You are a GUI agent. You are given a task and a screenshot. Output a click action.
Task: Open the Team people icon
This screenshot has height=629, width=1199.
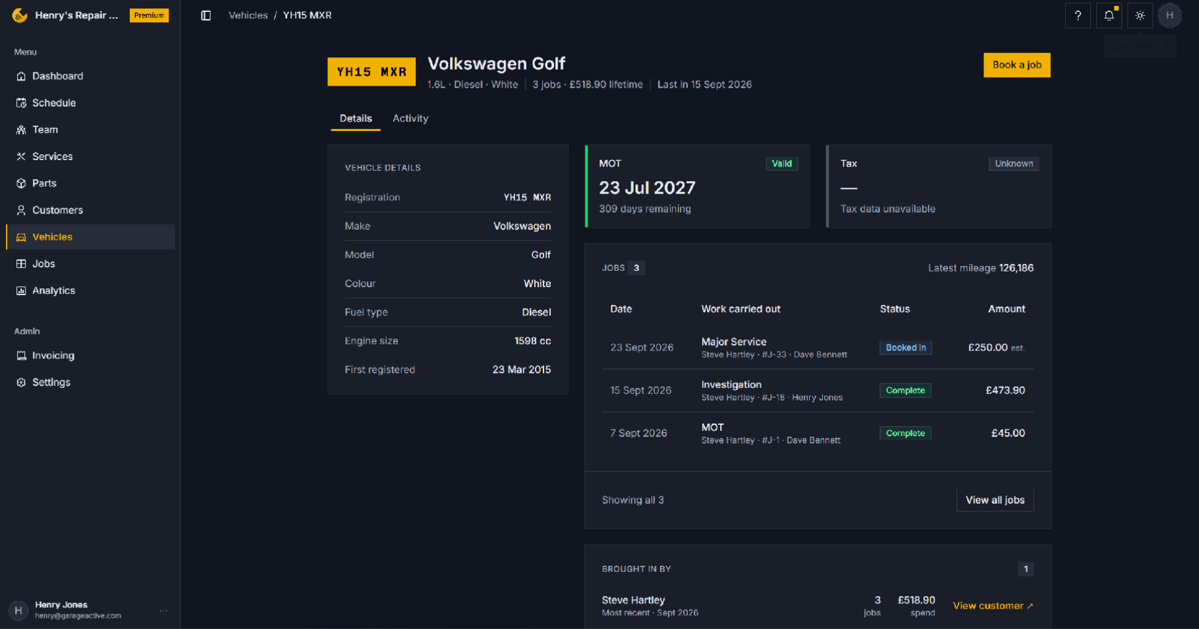[21, 130]
